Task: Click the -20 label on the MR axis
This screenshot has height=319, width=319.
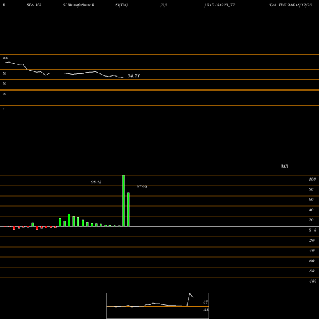Action: (x=311, y=241)
